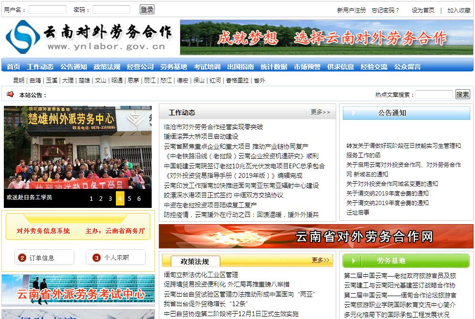This screenshot has width=475, height=319.
Task: Open article 中资在老挝投资项目陆续复工复产
Action: click(x=210, y=205)
